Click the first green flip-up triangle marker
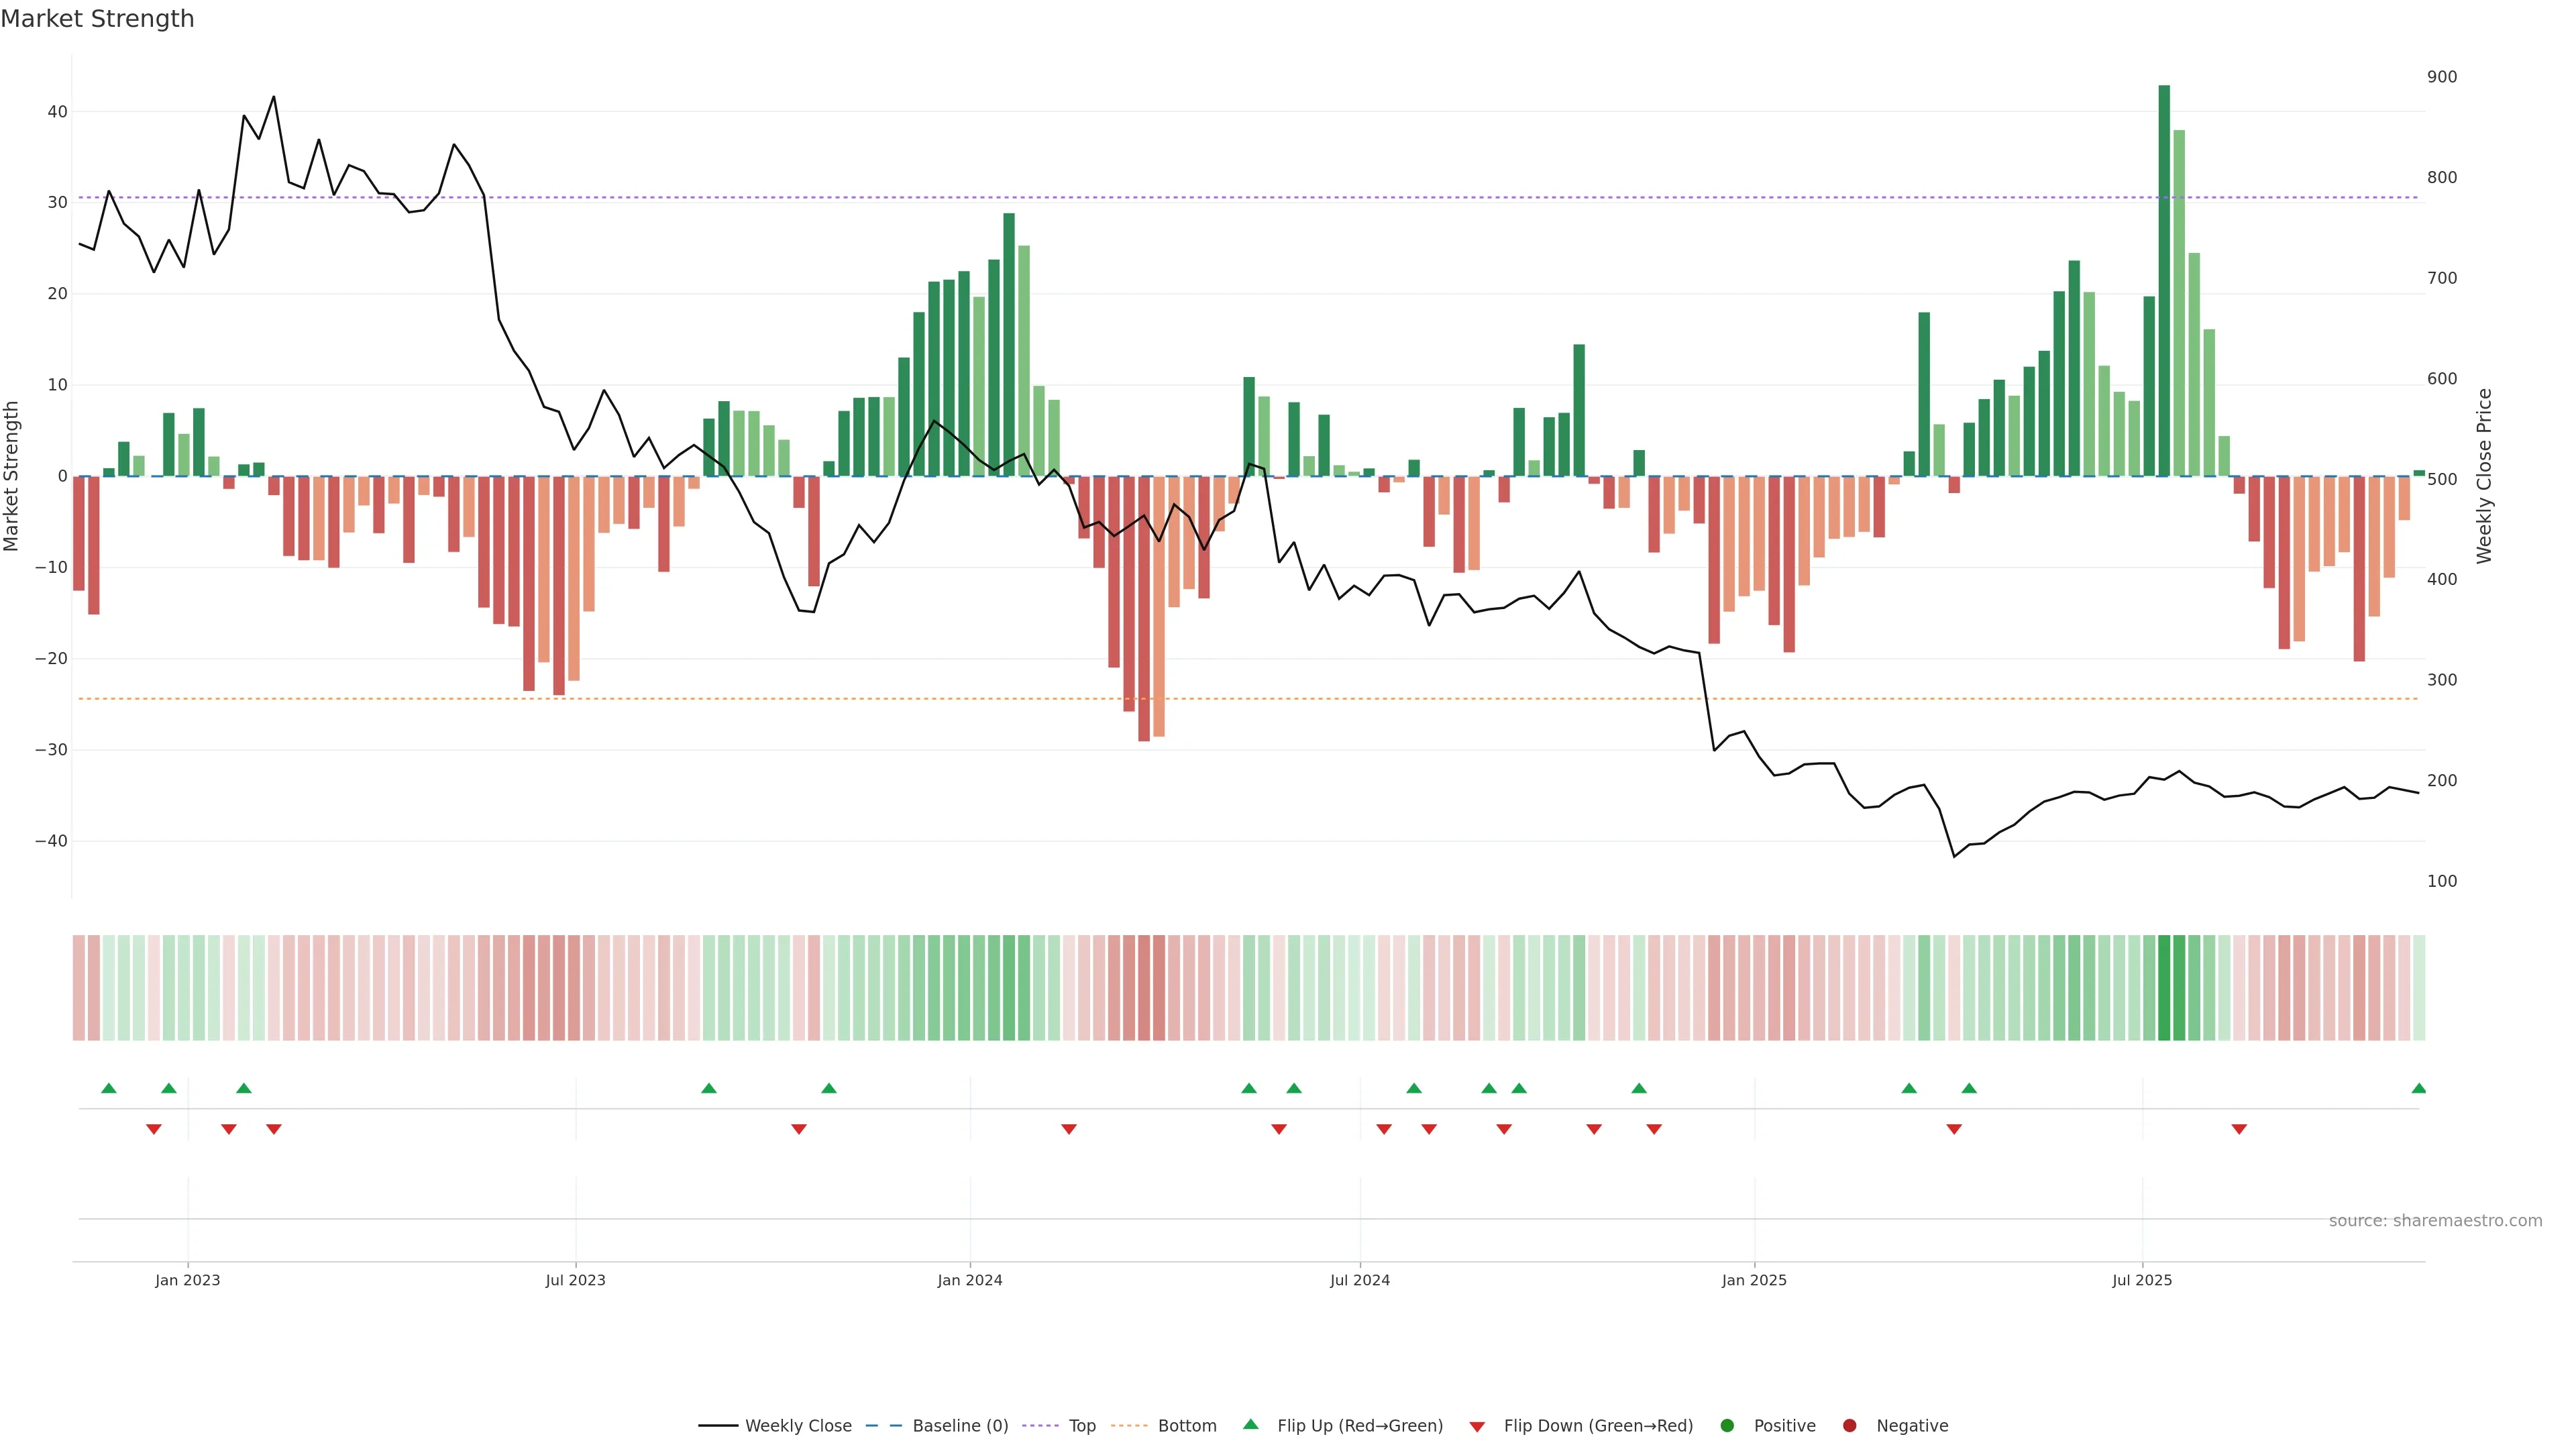The width and height of the screenshot is (2576, 1449). pyautogui.click(x=109, y=1088)
